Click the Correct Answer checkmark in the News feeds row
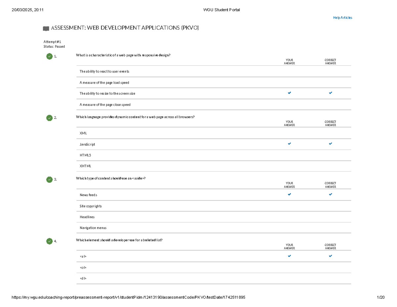Image resolution: width=397 pixels, height=307 pixels. (x=331, y=194)
